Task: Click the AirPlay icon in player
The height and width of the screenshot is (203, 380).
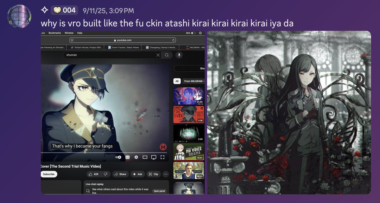Action: (154, 157)
